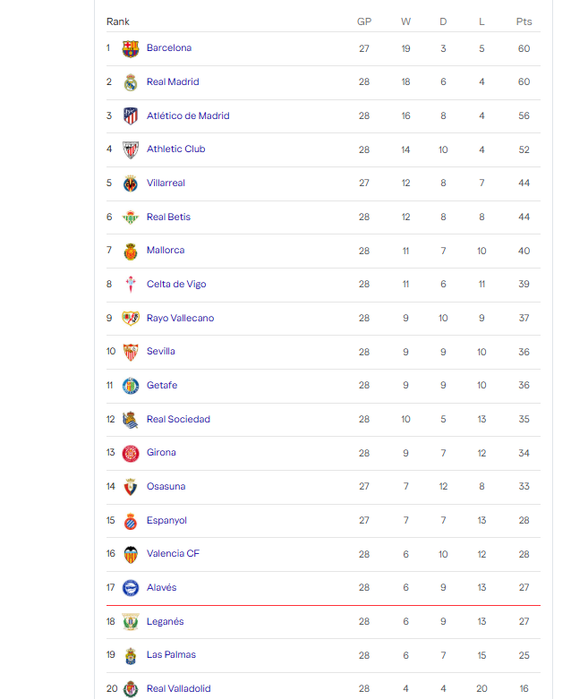The width and height of the screenshot is (588, 699).
Task: Click the Real Betis crest icon
Action: pos(131,217)
